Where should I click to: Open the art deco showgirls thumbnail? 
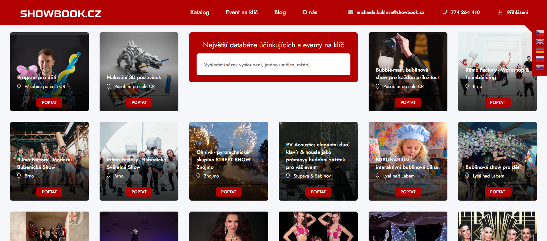click(x=497, y=226)
